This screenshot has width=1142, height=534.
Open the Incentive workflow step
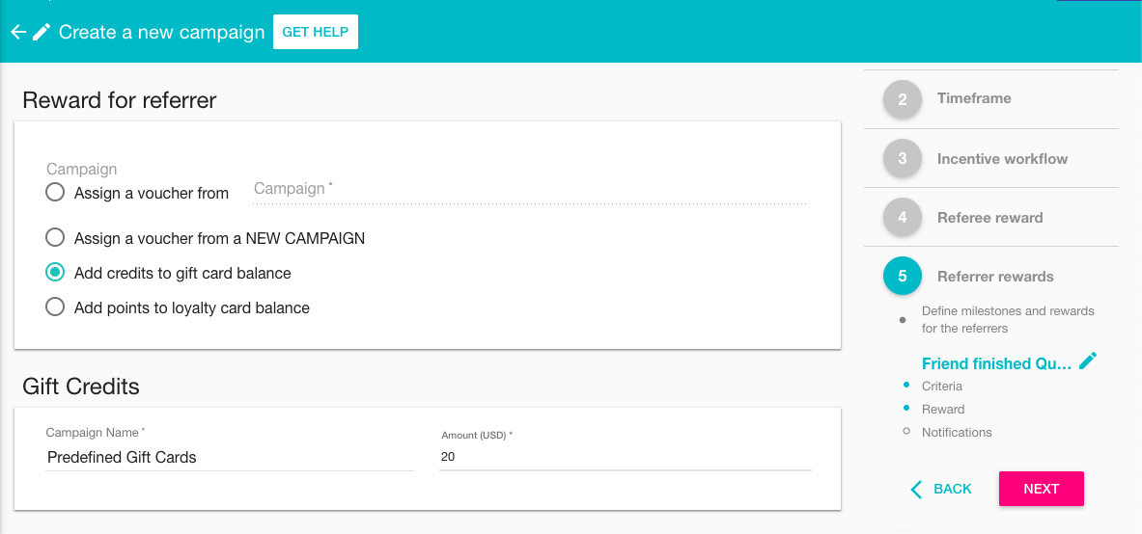(1002, 159)
